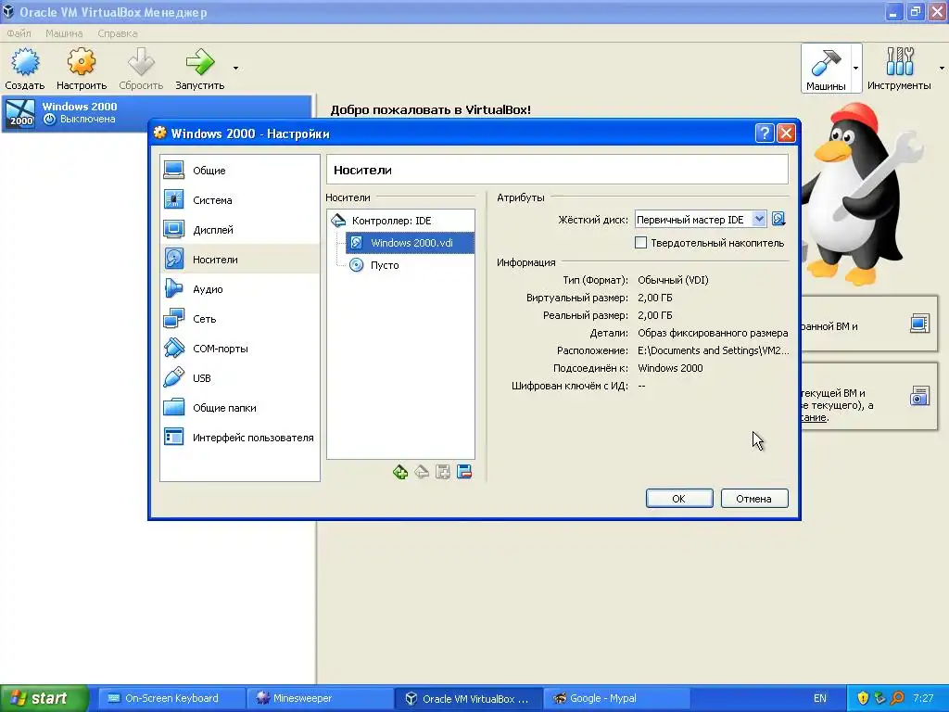Open the Система settings category
The width and height of the screenshot is (949, 712).
tap(240, 200)
